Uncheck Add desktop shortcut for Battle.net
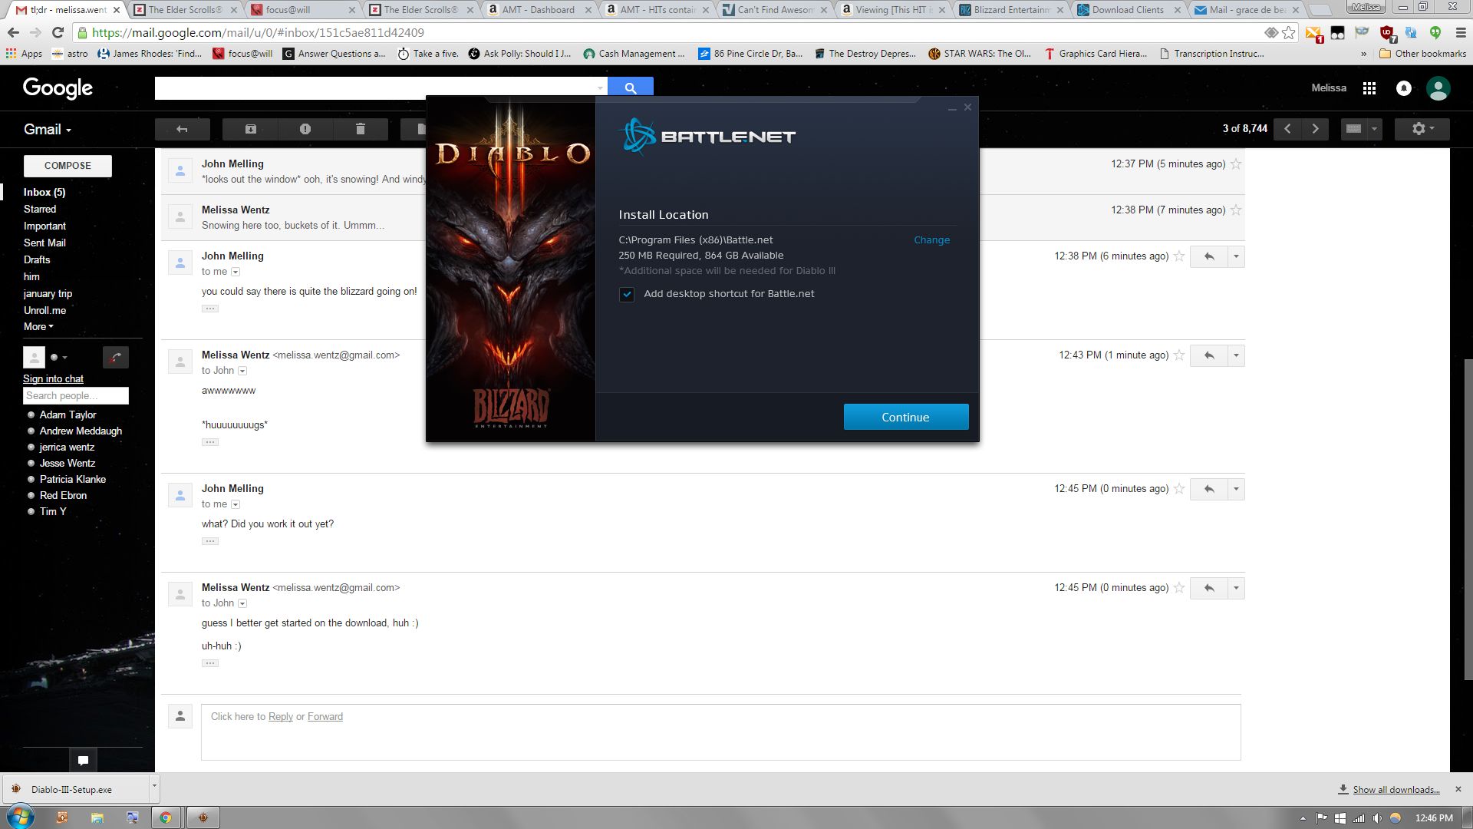The width and height of the screenshot is (1473, 829). 627,295
